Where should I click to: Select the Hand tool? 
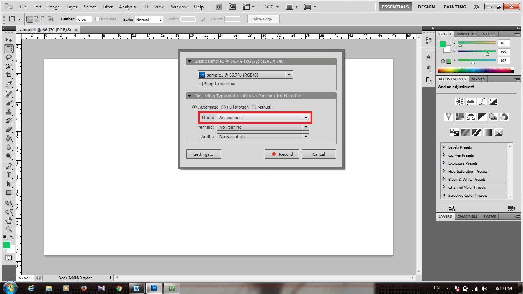click(9, 220)
